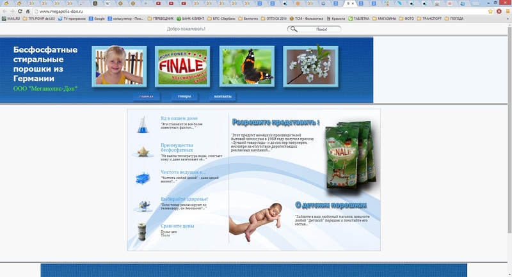Go to the товары menu item
Image resolution: width=512 pixels, height=277 pixels.
point(184,97)
